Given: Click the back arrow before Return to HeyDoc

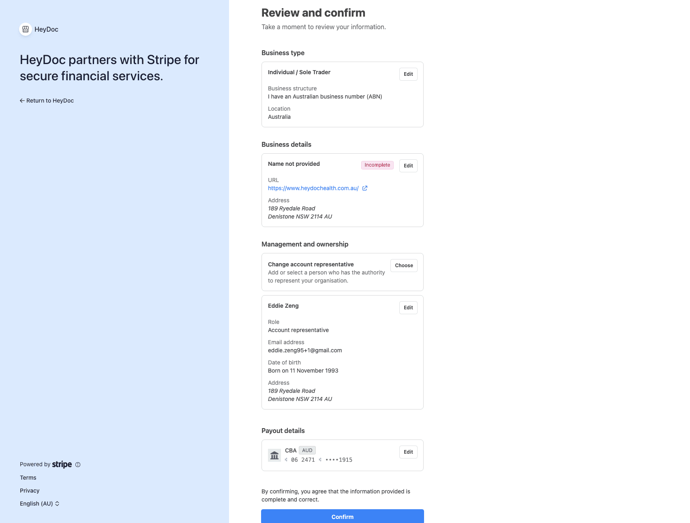Looking at the screenshot, I should pyautogui.click(x=22, y=100).
